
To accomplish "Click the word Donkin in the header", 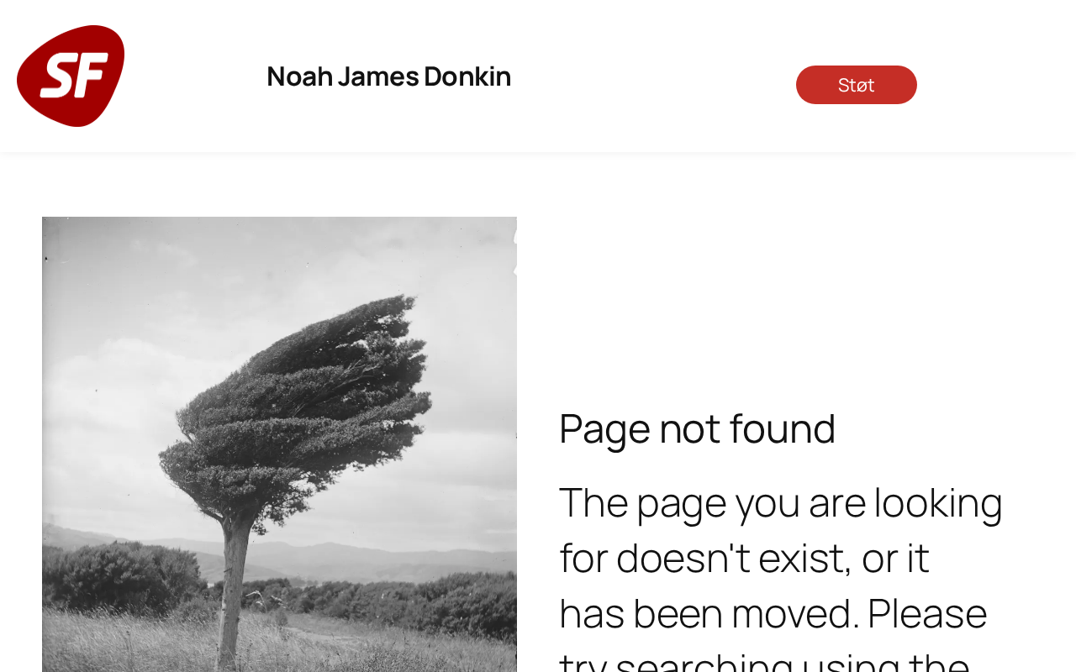I will click(467, 76).
